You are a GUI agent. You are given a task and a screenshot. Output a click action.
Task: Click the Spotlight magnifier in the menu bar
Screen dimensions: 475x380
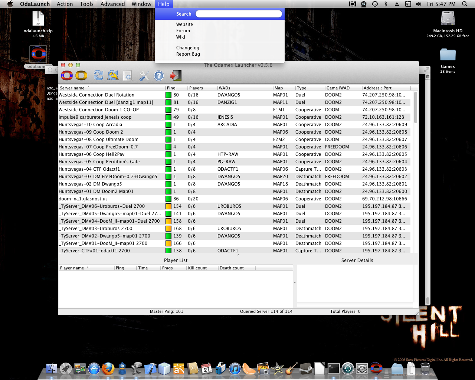pyautogui.click(x=465, y=4)
